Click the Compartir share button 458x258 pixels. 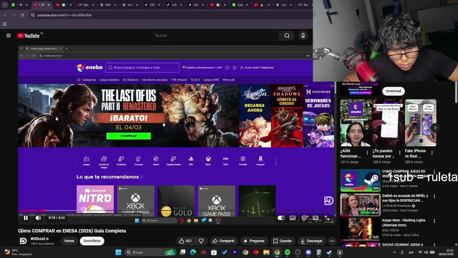click(x=223, y=241)
